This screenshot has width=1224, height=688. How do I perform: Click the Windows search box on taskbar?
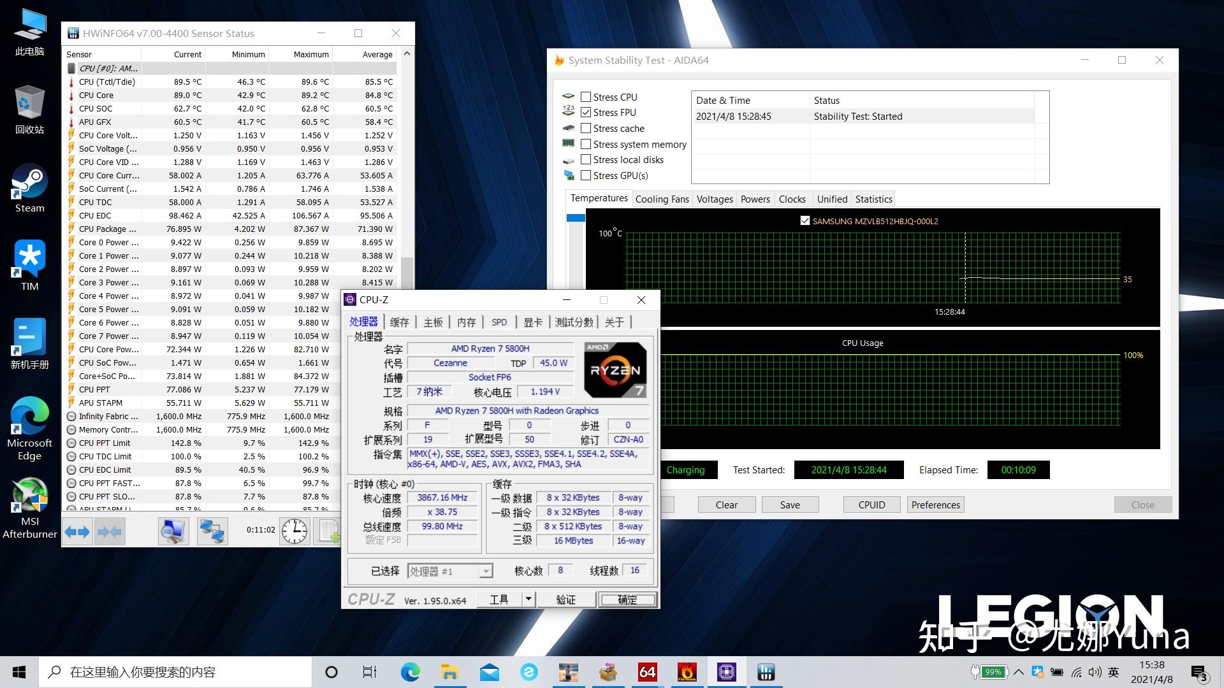[x=175, y=672]
